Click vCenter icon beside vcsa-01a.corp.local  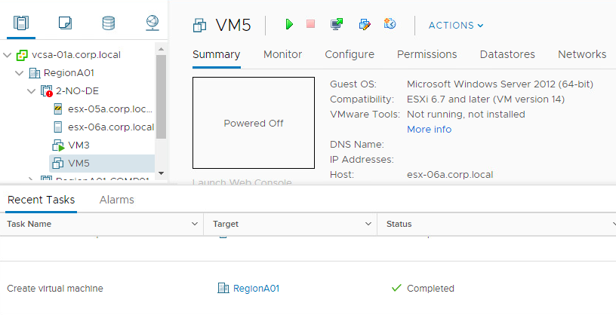coord(22,55)
